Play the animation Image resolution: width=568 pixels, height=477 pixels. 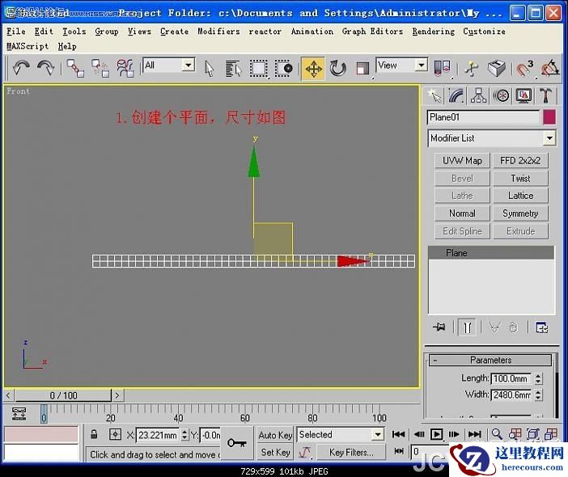436,434
